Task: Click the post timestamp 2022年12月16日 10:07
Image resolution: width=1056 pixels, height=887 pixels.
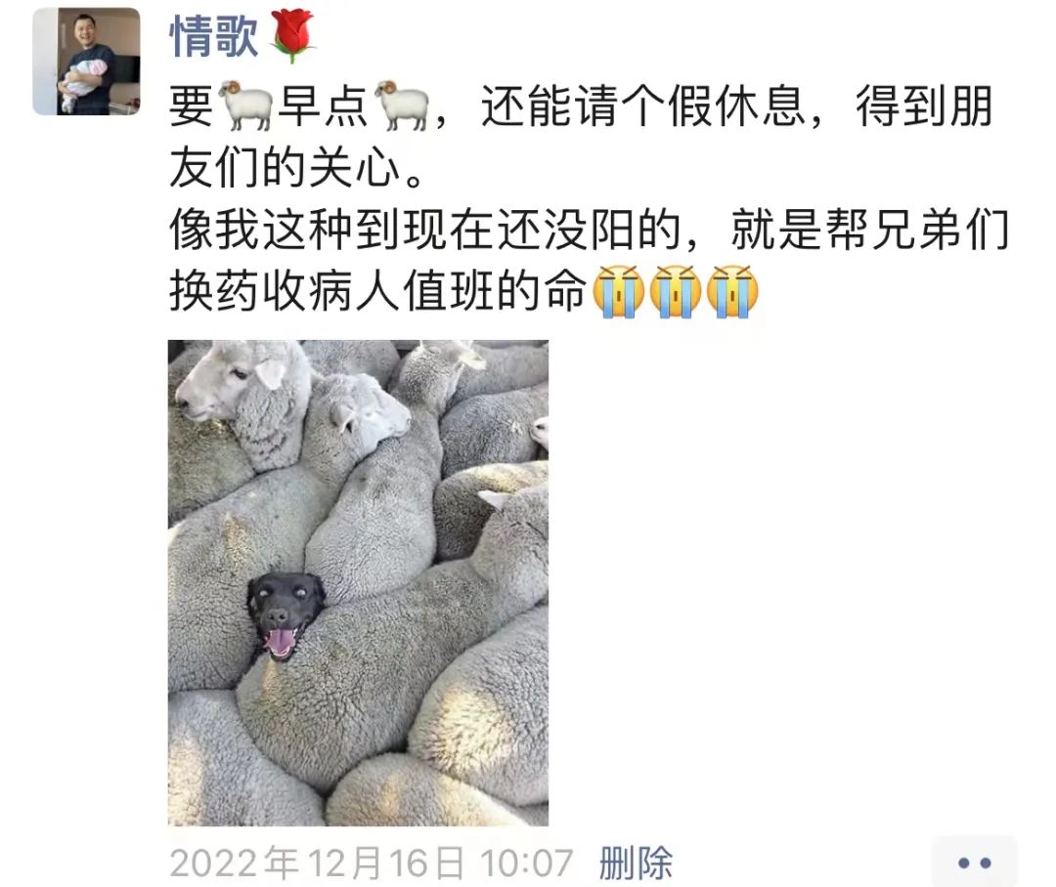Action: click(372, 864)
